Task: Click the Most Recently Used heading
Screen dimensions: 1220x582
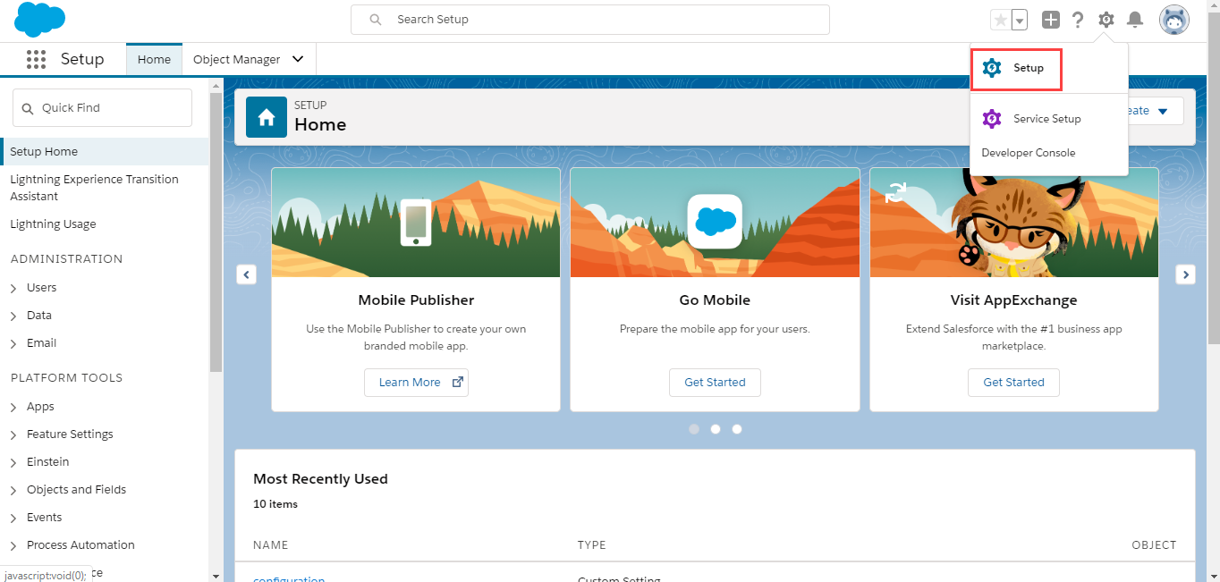Action: coord(320,479)
